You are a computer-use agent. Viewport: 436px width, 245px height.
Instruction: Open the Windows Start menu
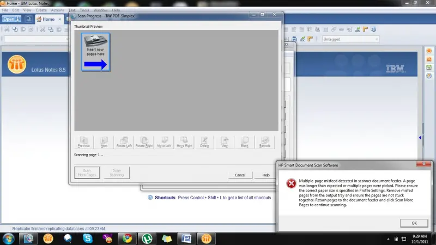8,238
